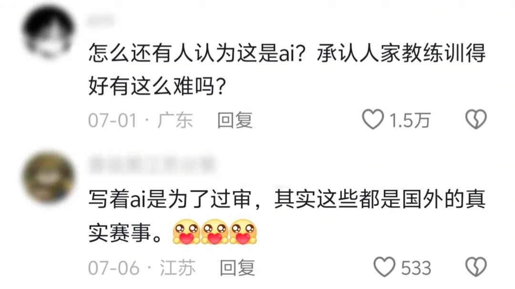Open second commenter's green avatar
The width and height of the screenshot is (515, 289).
coord(49,177)
